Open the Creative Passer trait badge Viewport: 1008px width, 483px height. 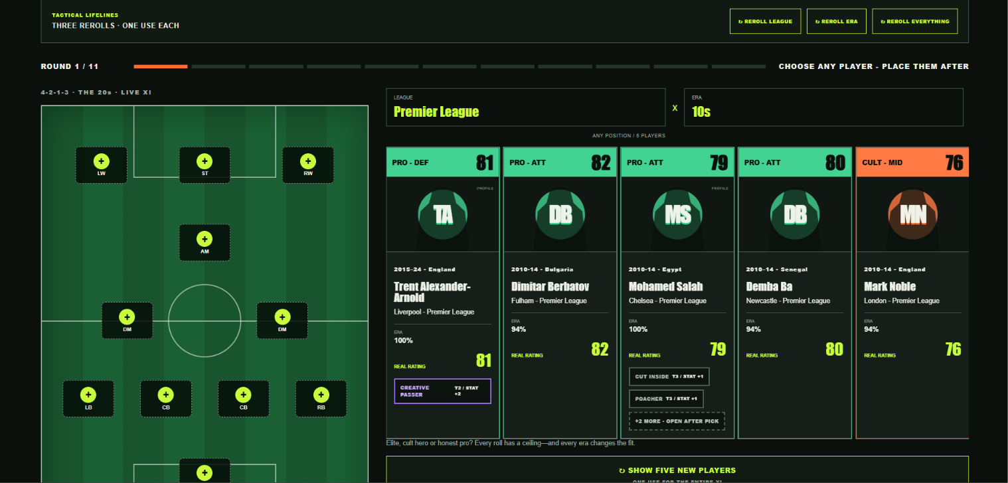[442, 391]
